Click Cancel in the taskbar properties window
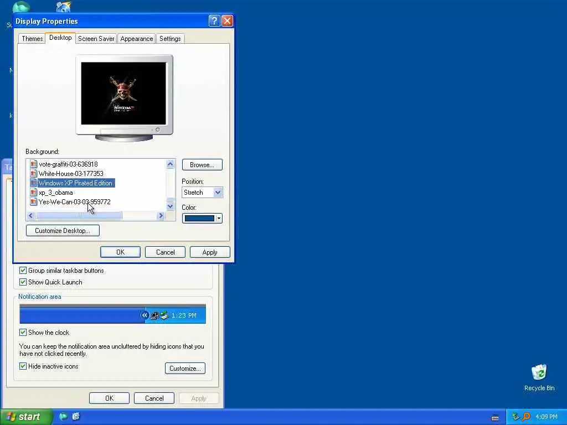The width and height of the screenshot is (567, 425). click(154, 398)
